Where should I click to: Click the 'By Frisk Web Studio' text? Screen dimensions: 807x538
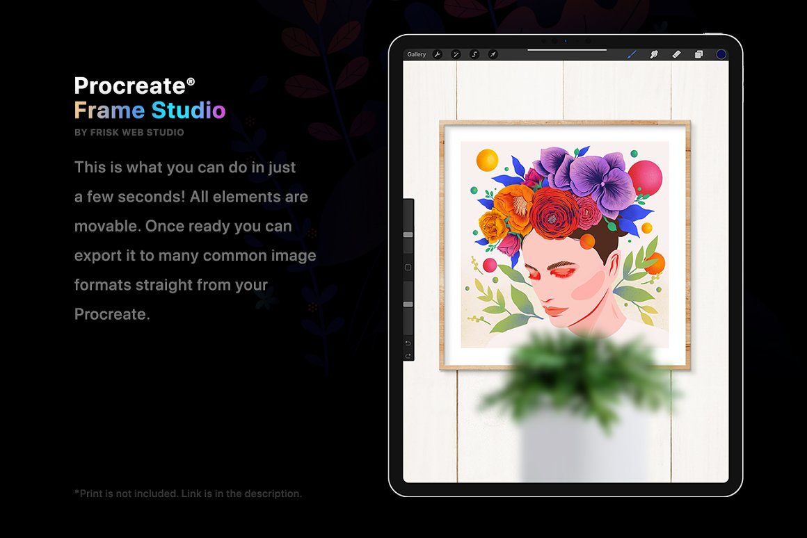click(x=129, y=132)
